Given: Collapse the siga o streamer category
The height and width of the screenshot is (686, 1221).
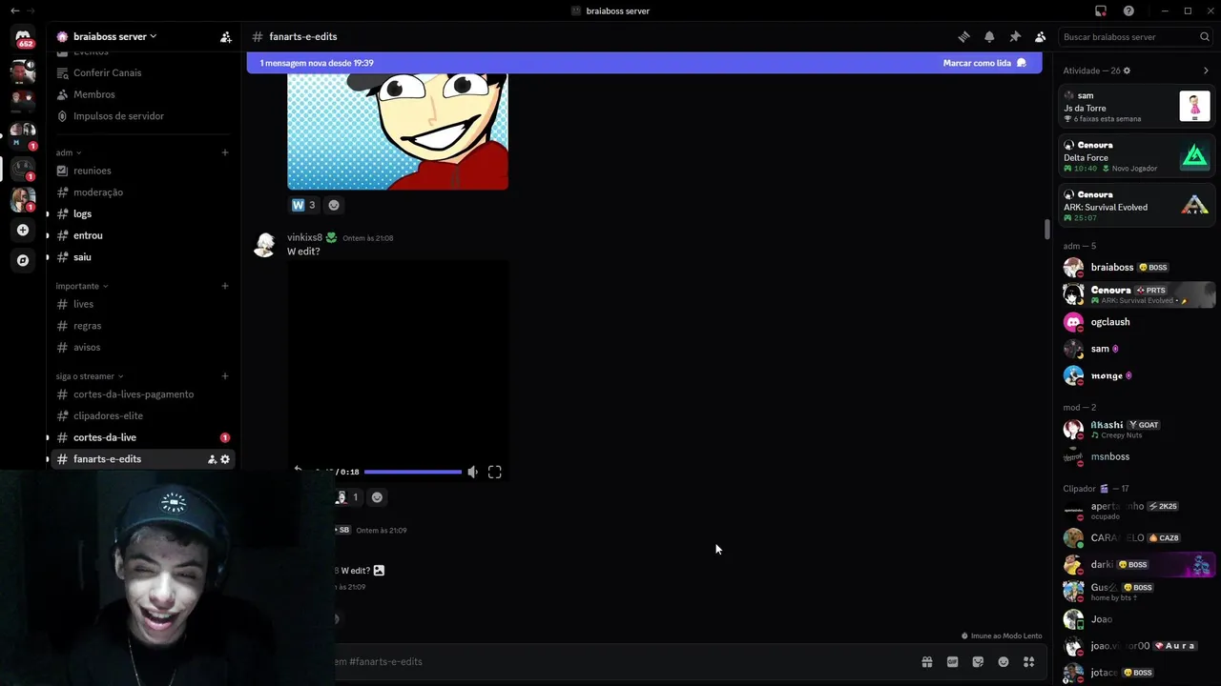Looking at the screenshot, I should click(x=90, y=376).
